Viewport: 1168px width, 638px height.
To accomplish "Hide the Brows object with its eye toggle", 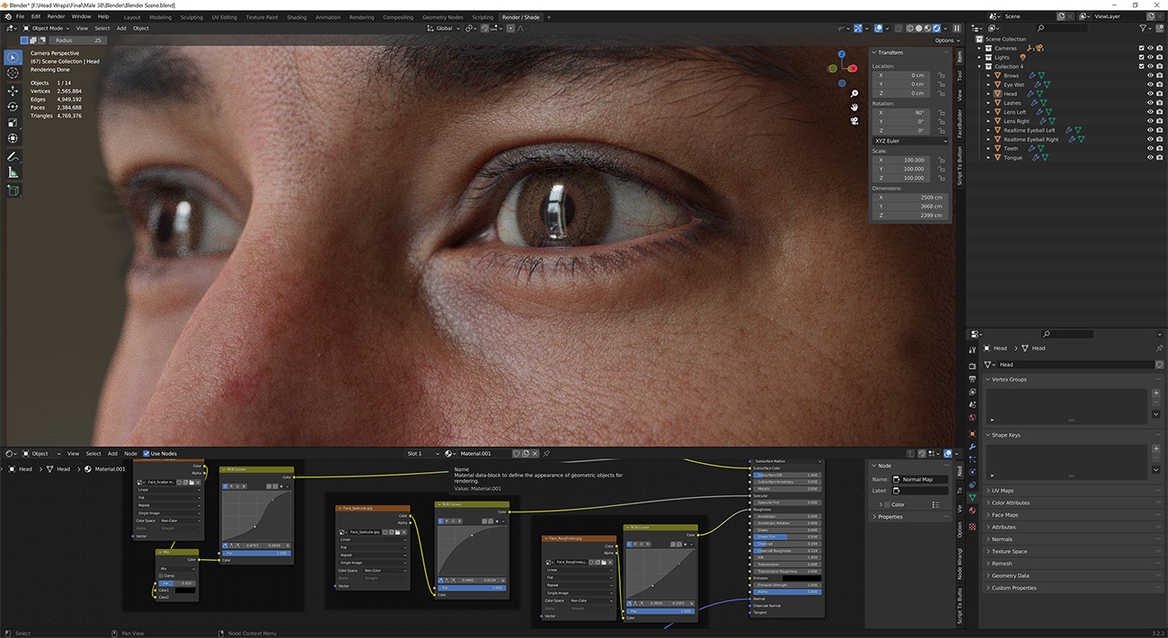I will [x=1150, y=75].
